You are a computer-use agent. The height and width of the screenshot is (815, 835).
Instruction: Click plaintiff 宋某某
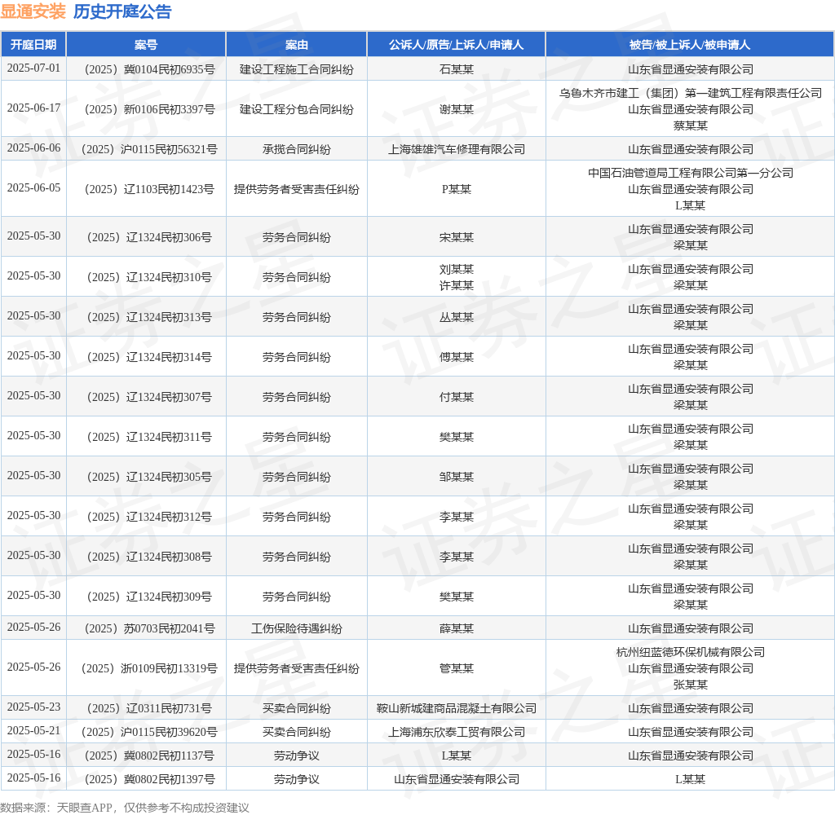click(x=457, y=237)
